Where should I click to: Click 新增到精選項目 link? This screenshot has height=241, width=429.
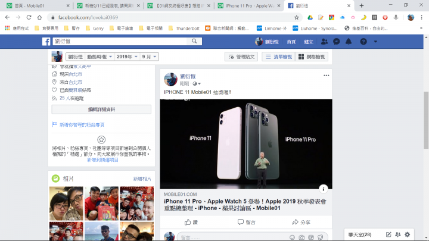(x=102, y=160)
